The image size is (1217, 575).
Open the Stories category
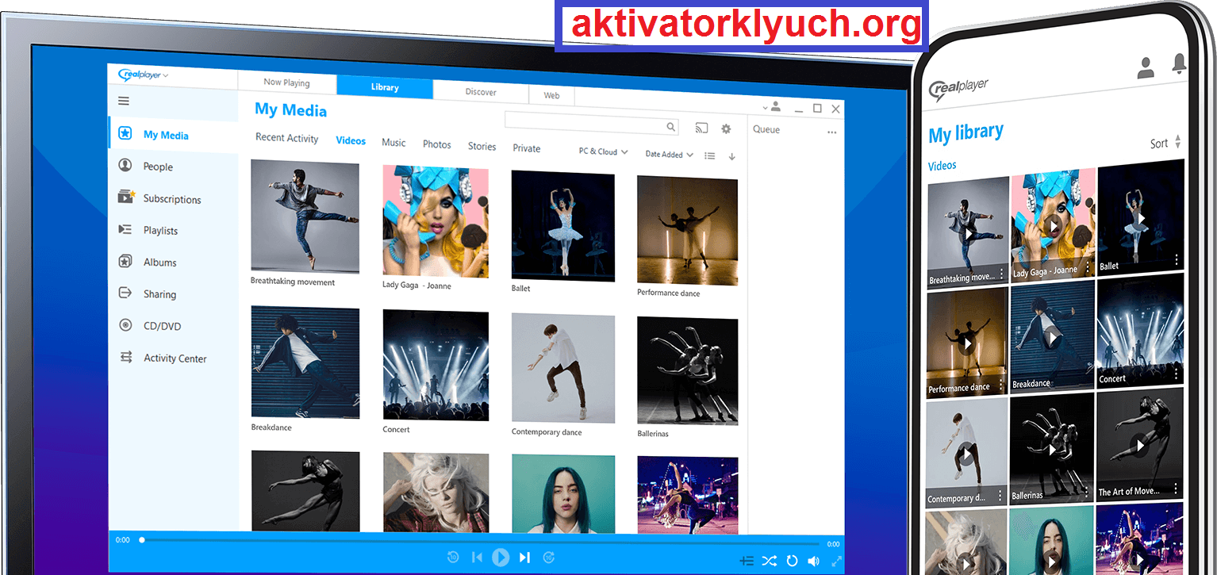click(482, 147)
